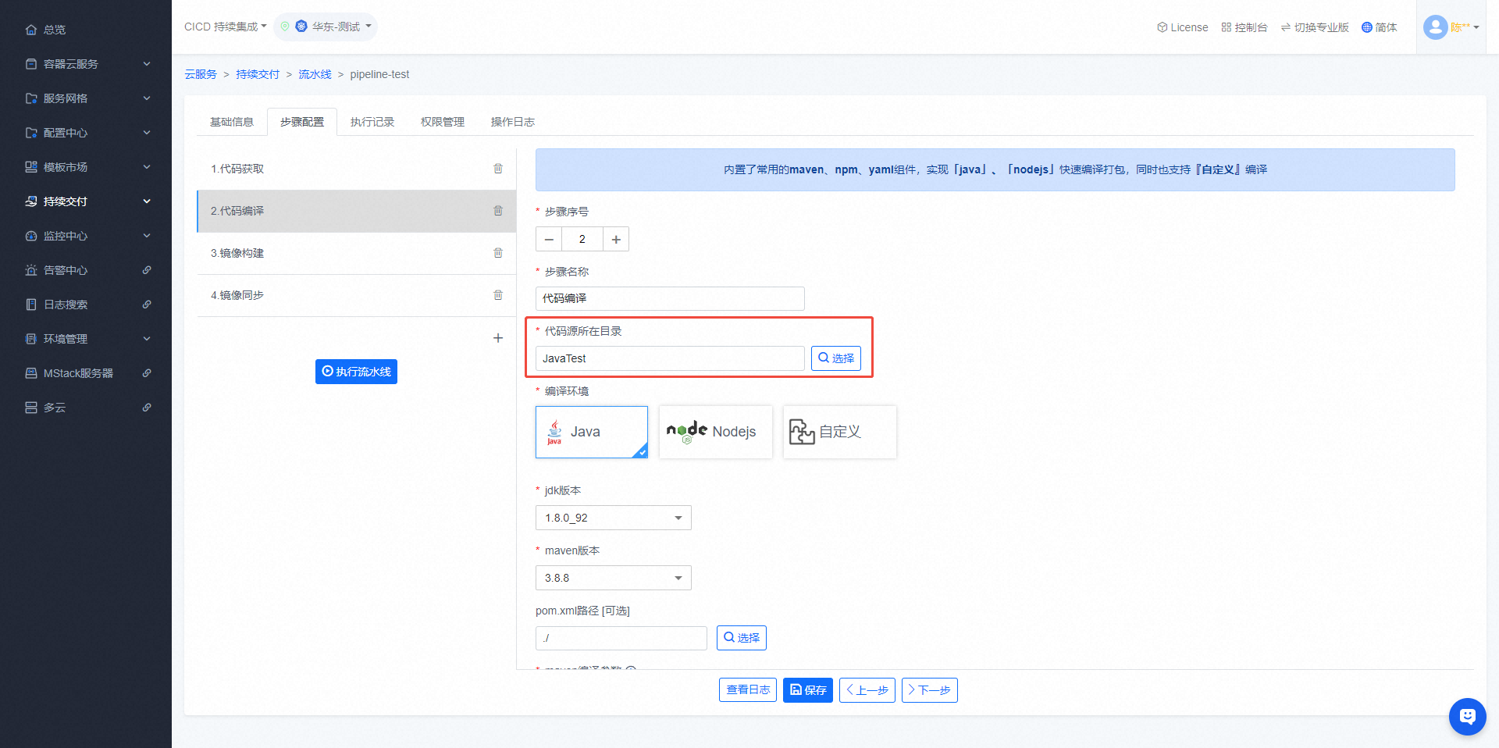Screen dimensions: 1499x748
Task: Choose Nodejs compile environment
Action: coord(715,432)
